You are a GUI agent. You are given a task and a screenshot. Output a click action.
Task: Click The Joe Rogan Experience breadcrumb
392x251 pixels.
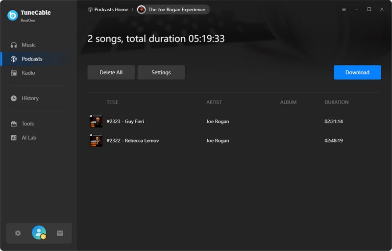(x=173, y=9)
